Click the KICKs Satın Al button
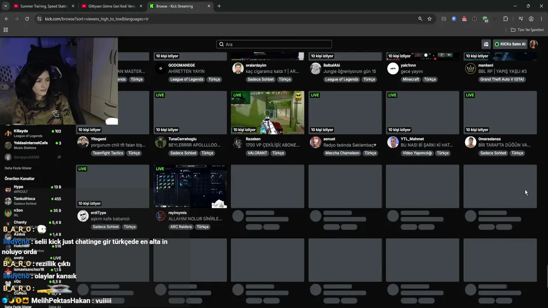 510,44
